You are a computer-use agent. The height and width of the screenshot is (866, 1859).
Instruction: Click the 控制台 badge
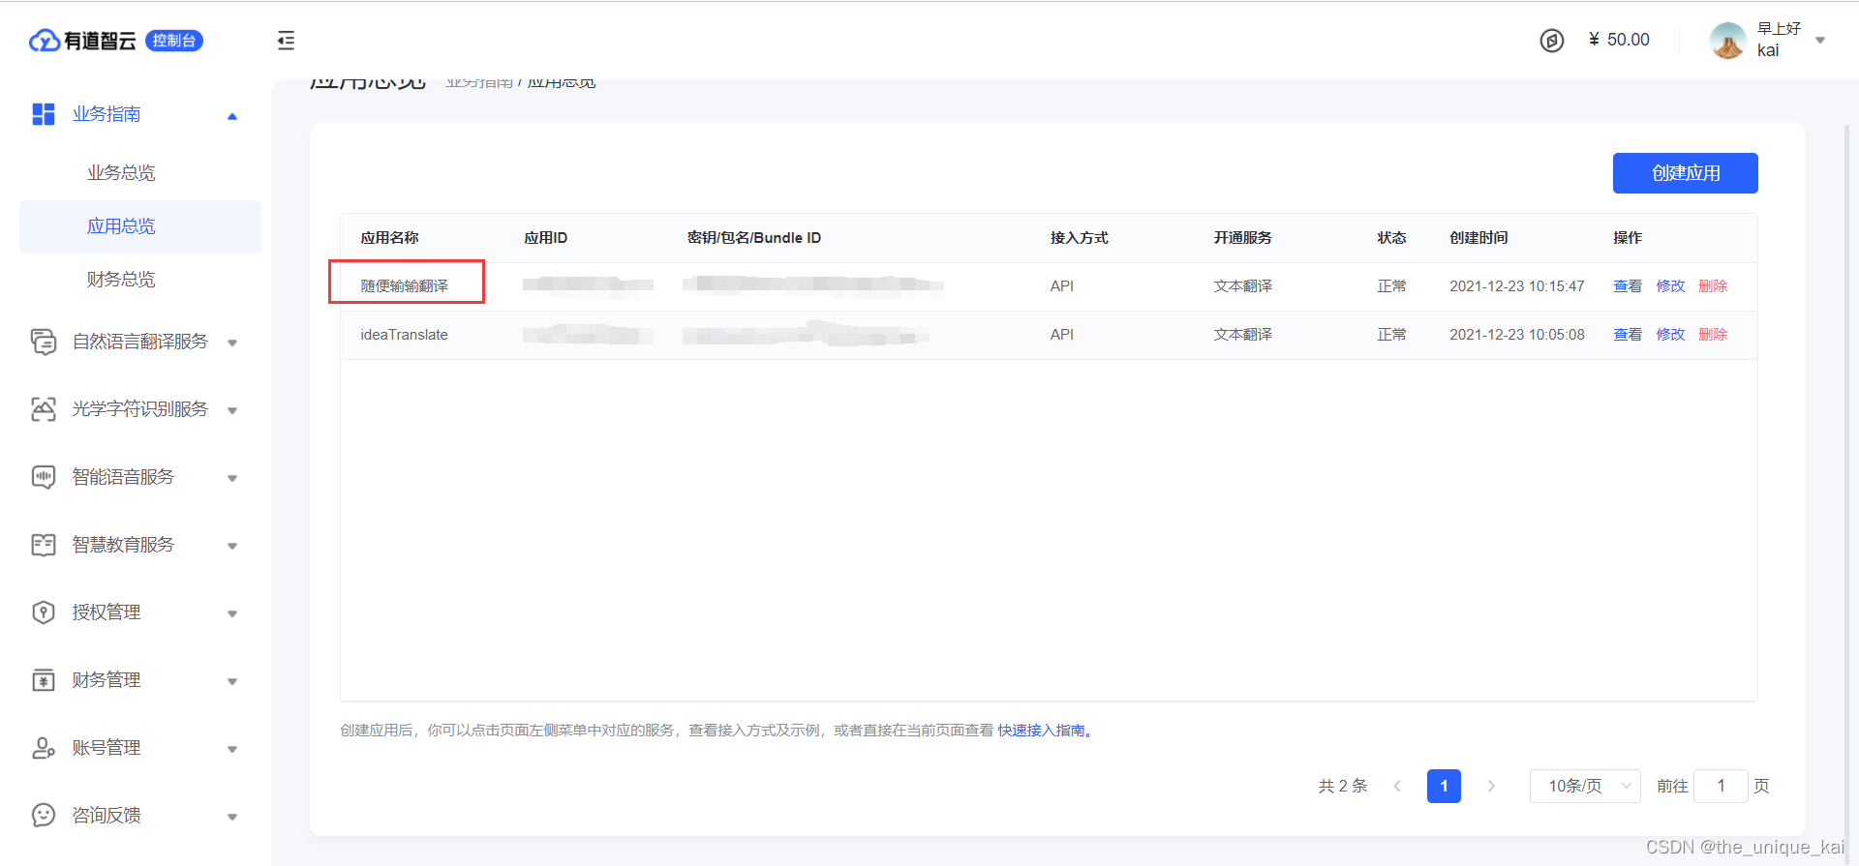click(x=174, y=41)
